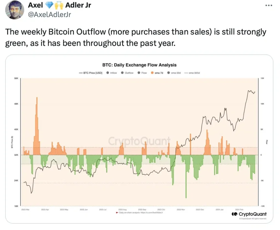This screenshot has width=280, height=230.
Task: Click the chart title Daily Exchange Flow Analysis
Action: [x=139, y=65]
